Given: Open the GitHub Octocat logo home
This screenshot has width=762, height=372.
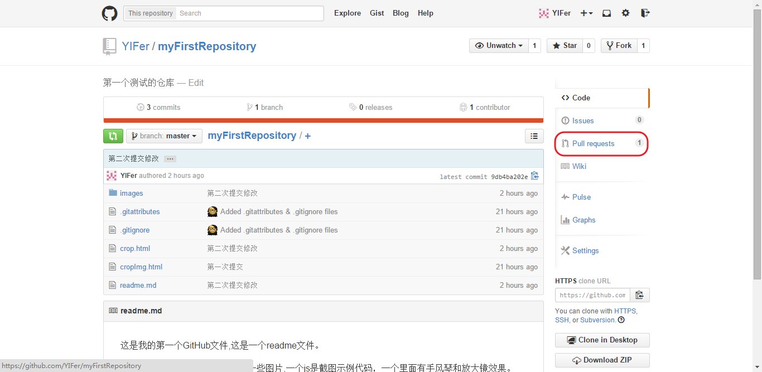Looking at the screenshot, I should pyautogui.click(x=109, y=13).
